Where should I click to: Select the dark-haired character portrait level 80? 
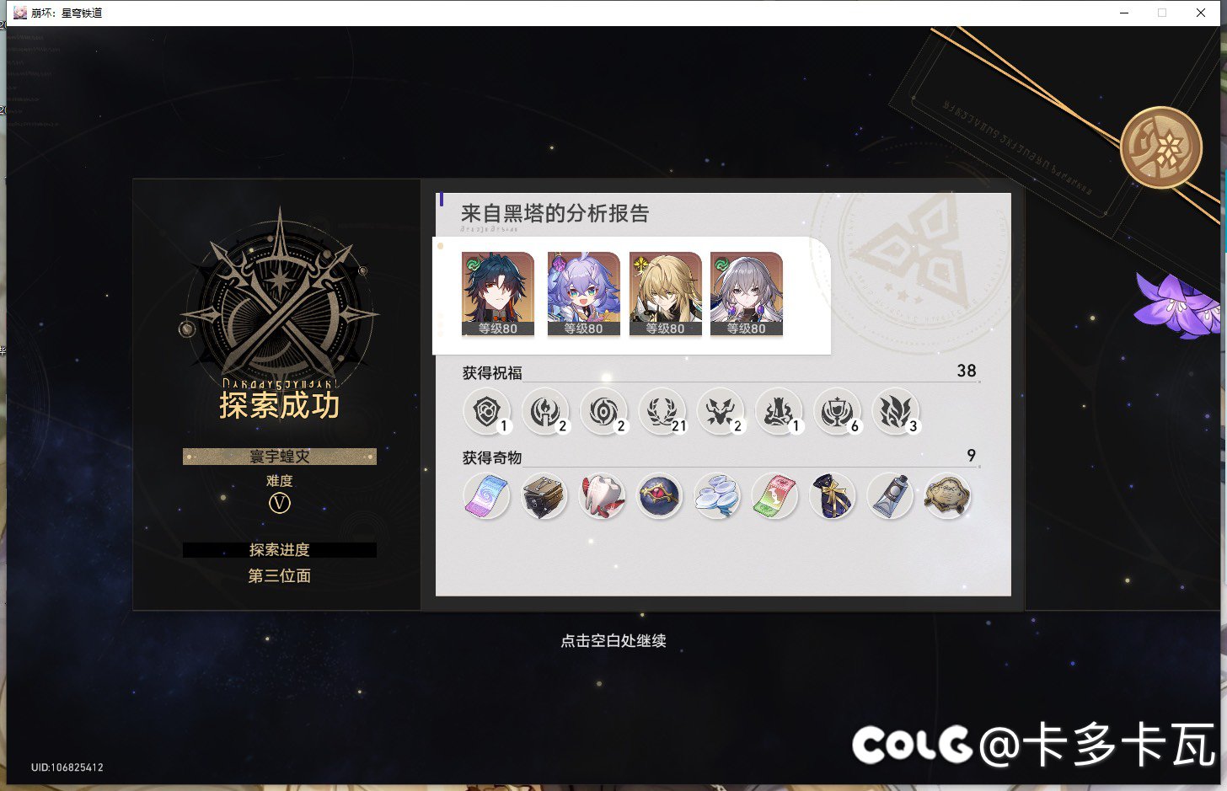point(498,294)
